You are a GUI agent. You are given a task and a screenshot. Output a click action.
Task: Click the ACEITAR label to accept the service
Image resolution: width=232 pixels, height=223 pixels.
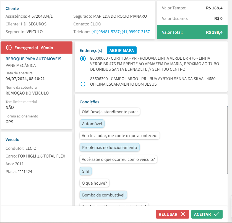(202, 214)
